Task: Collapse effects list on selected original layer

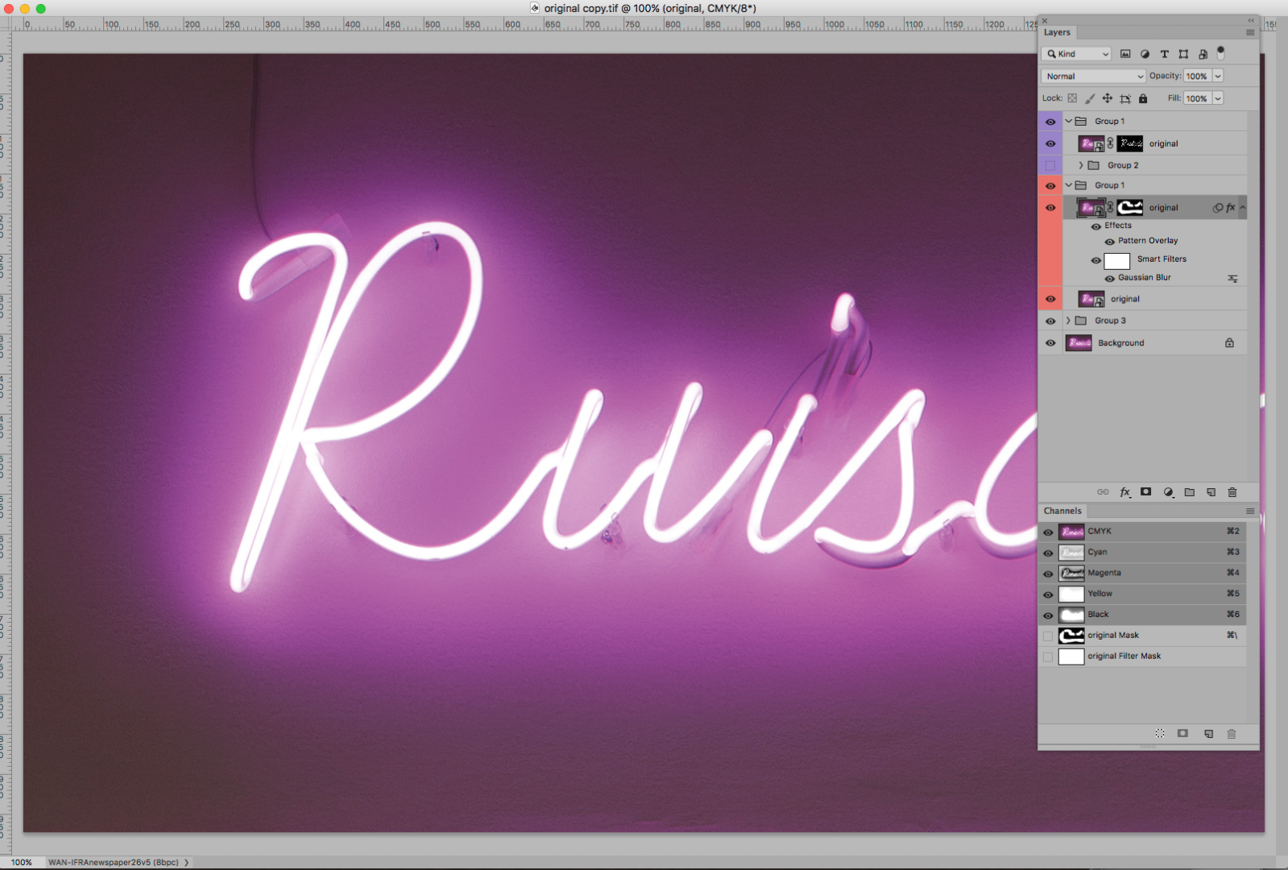Action: [1242, 208]
